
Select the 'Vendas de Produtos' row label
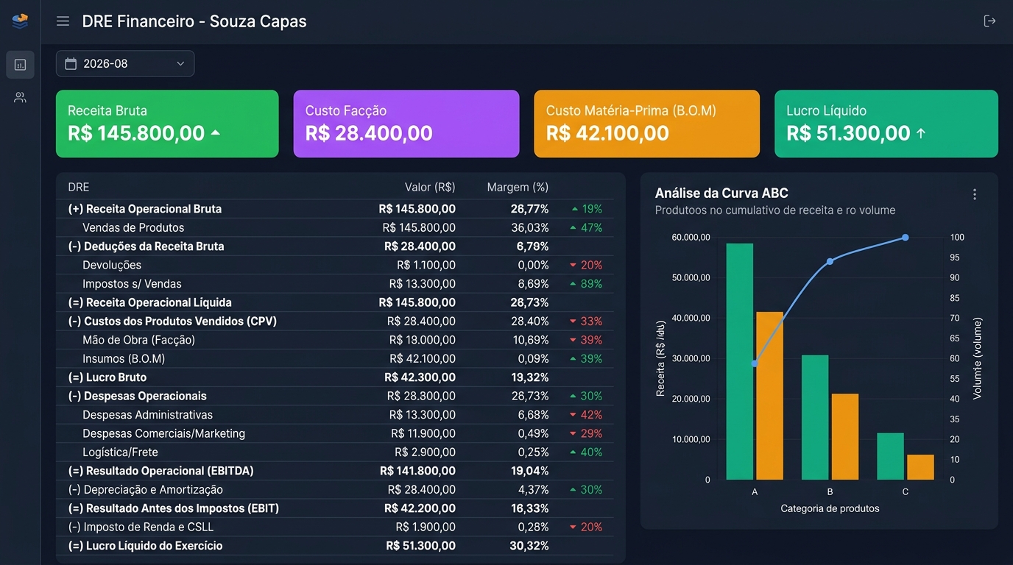(x=133, y=228)
